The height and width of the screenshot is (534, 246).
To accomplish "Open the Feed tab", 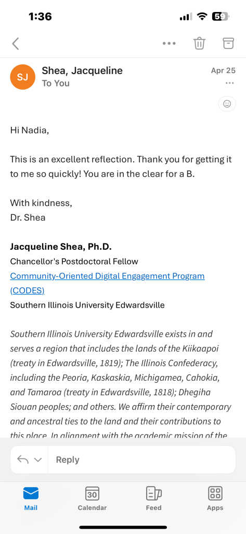I will click(x=153, y=499).
